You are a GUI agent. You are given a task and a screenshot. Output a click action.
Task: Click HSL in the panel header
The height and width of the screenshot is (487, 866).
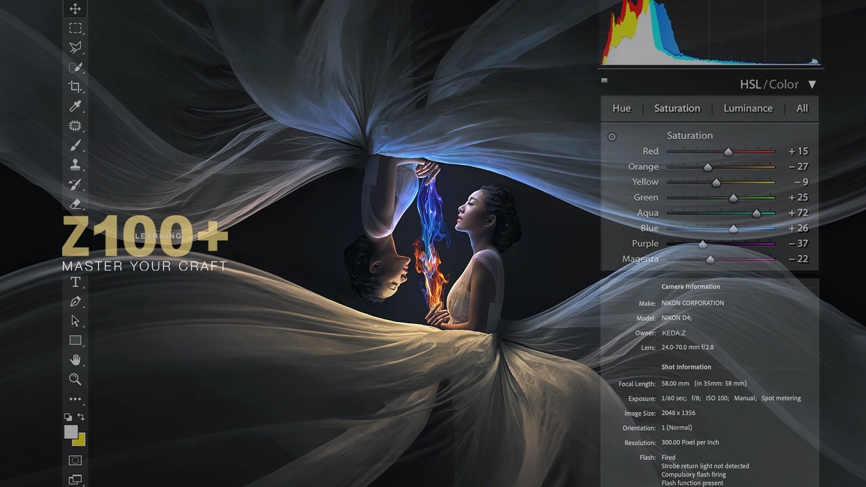tap(750, 85)
